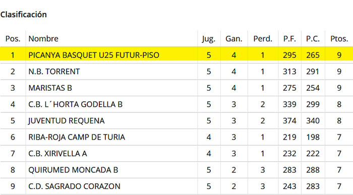353x195 pixels.
Task: Select the N.B. TORRENT team row
Action: pyautogui.click(x=177, y=72)
